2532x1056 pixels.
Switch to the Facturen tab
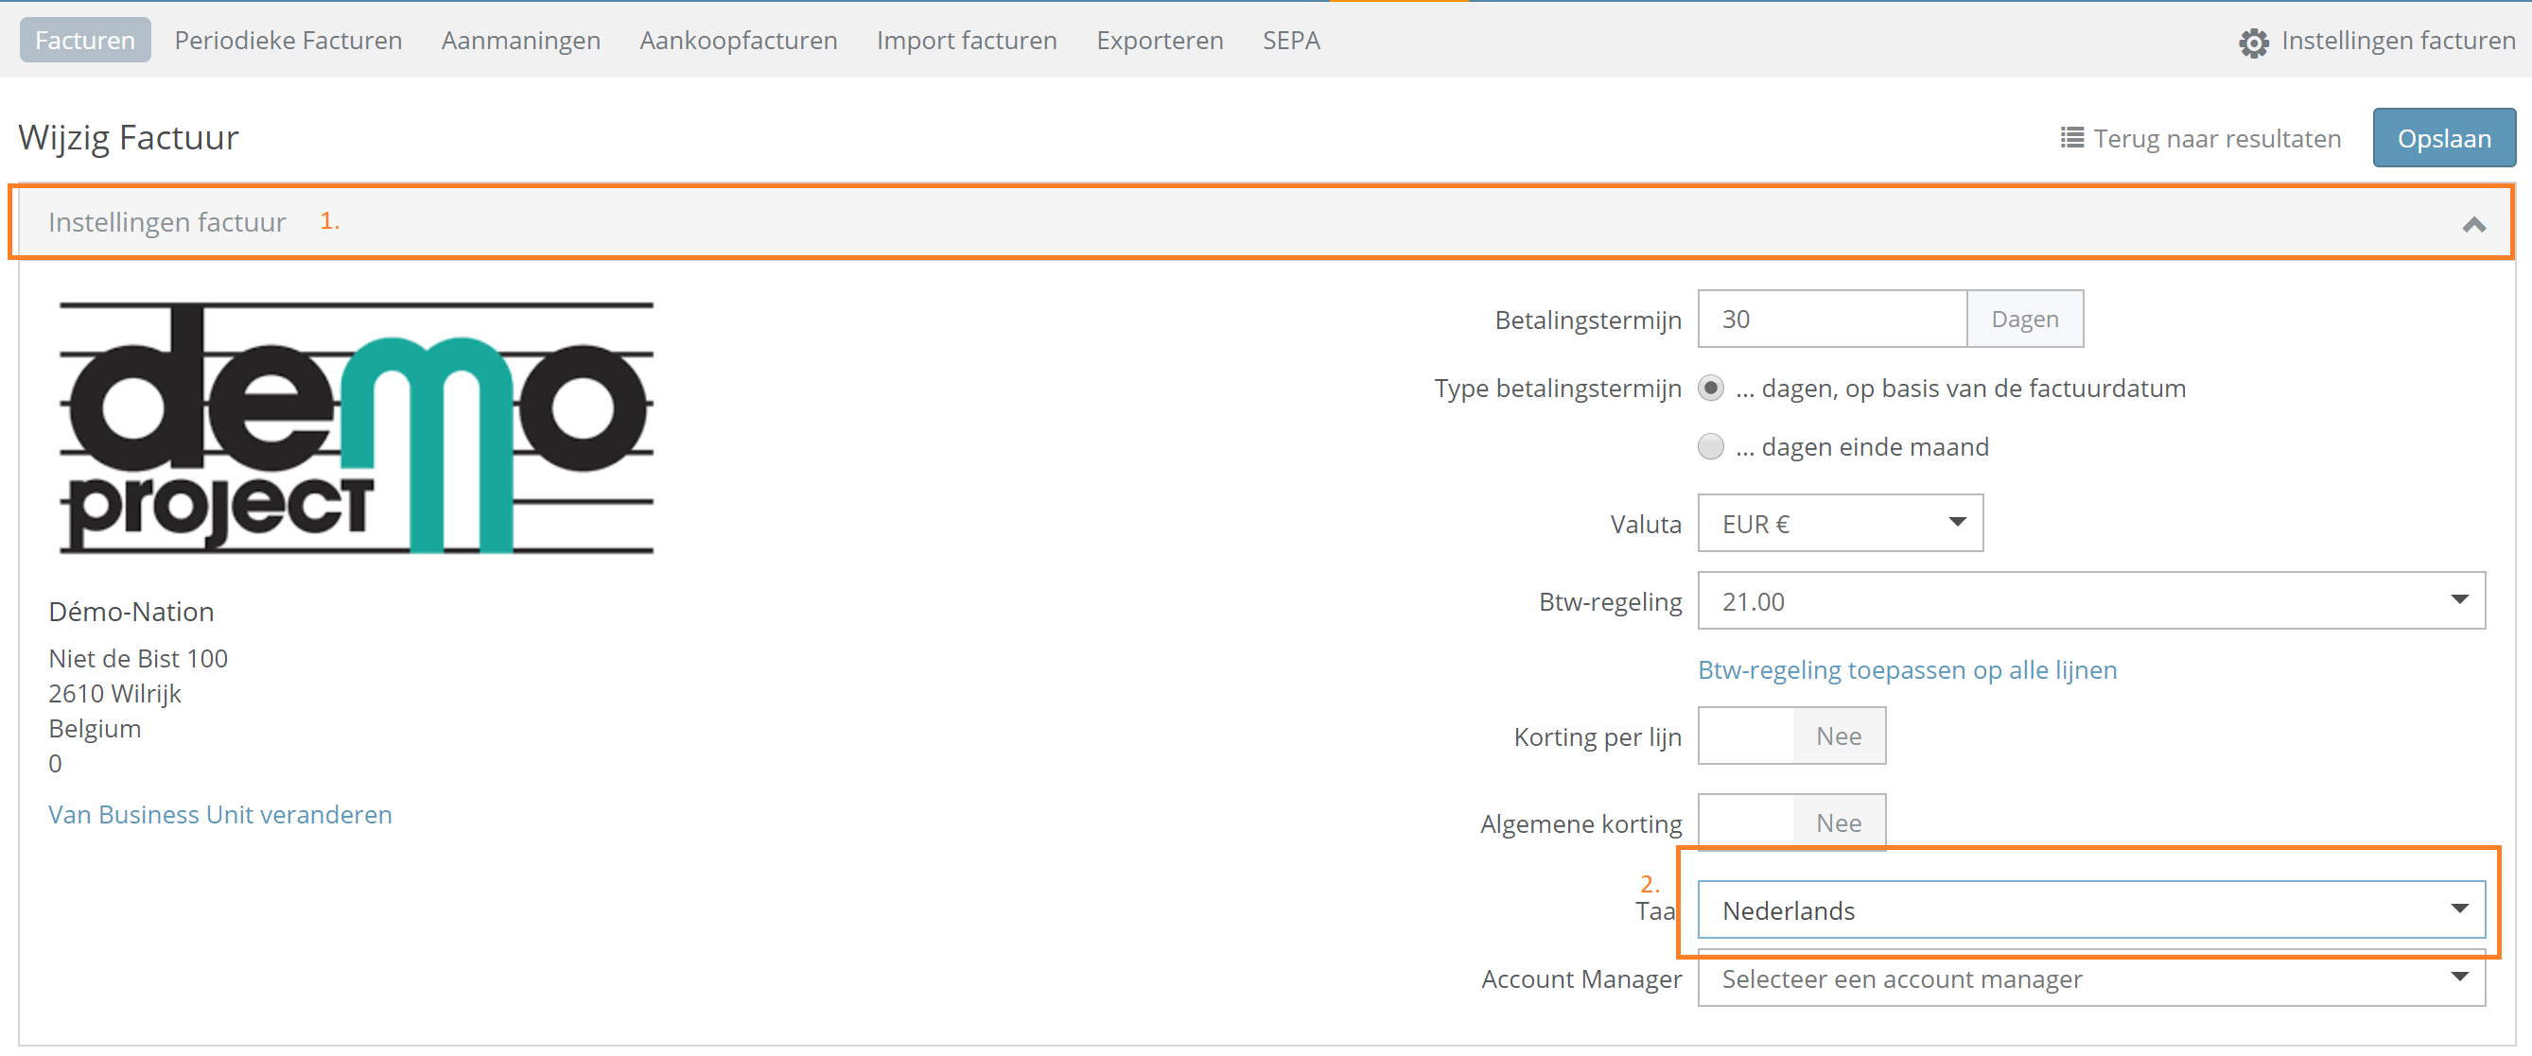pyautogui.click(x=85, y=41)
